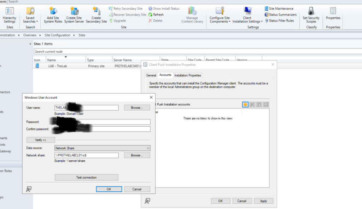Close the Windows User Account dialog

pos(151,98)
